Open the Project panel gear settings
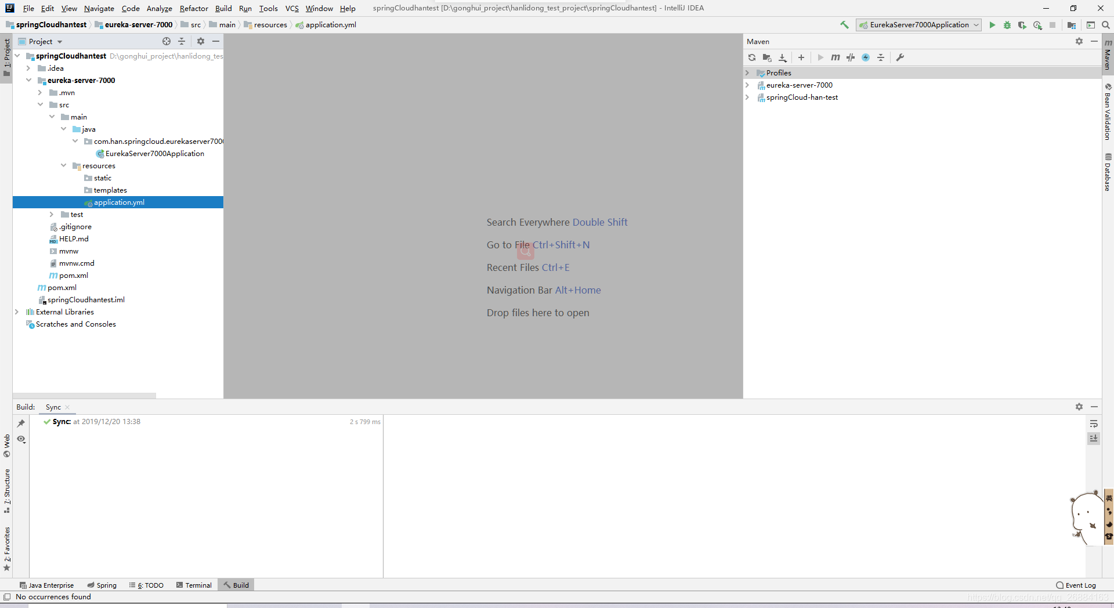 click(201, 41)
